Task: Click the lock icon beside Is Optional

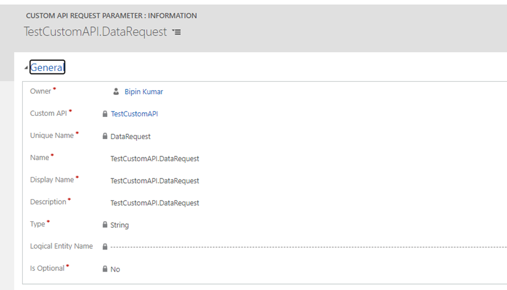Action: tap(105, 269)
